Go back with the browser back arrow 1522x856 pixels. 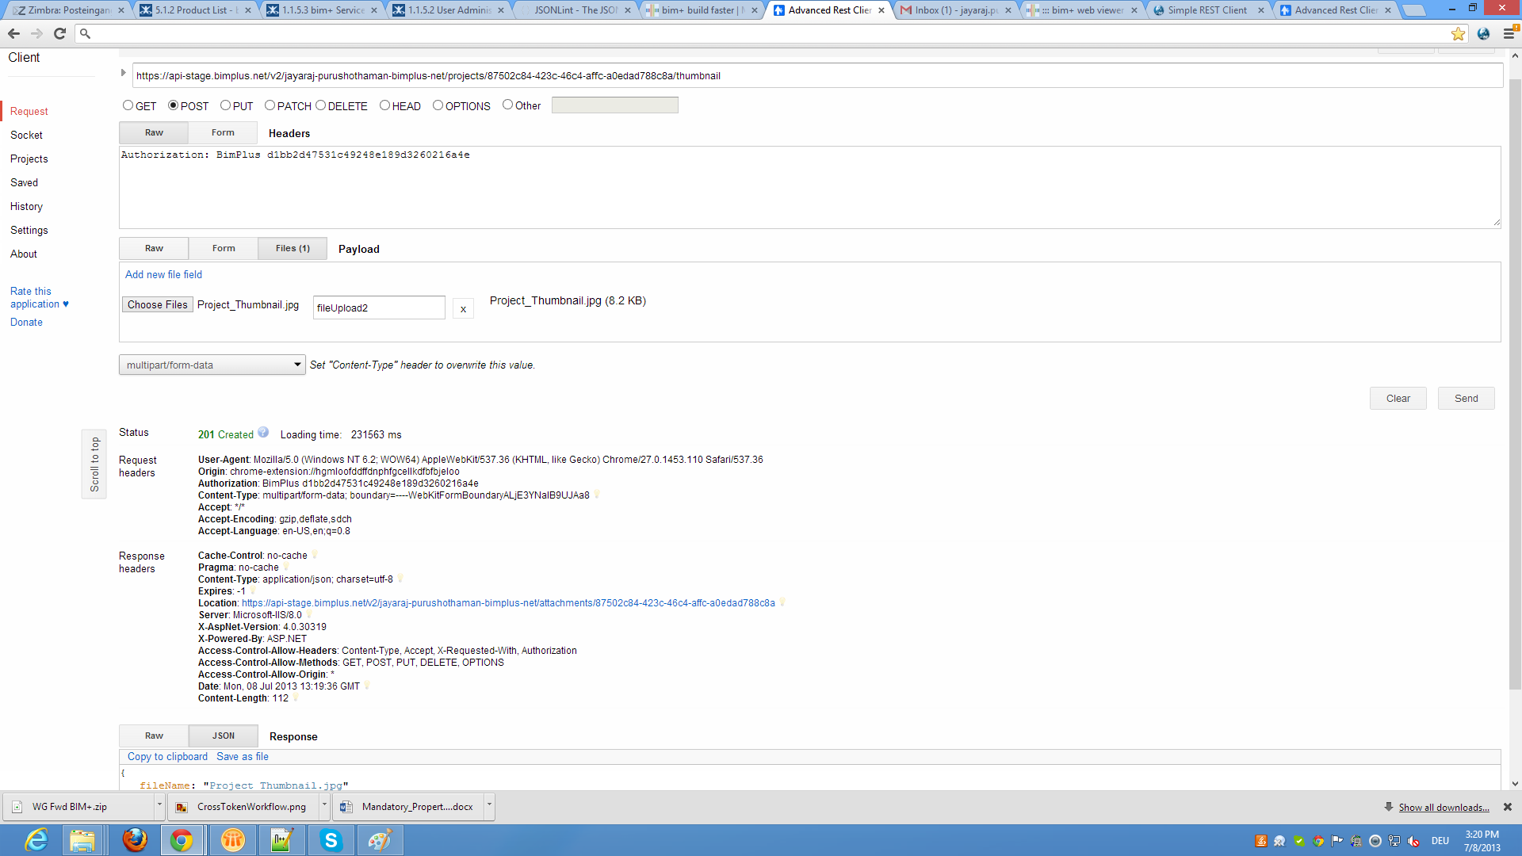point(13,33)
